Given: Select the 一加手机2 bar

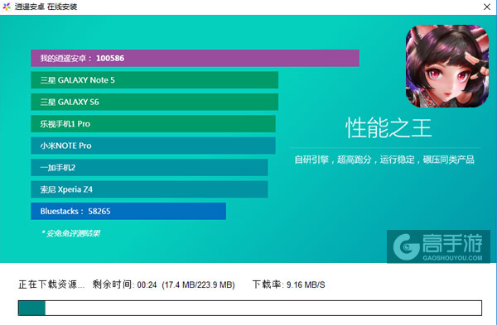Looking at the screenshot, I should pos(149,167).
